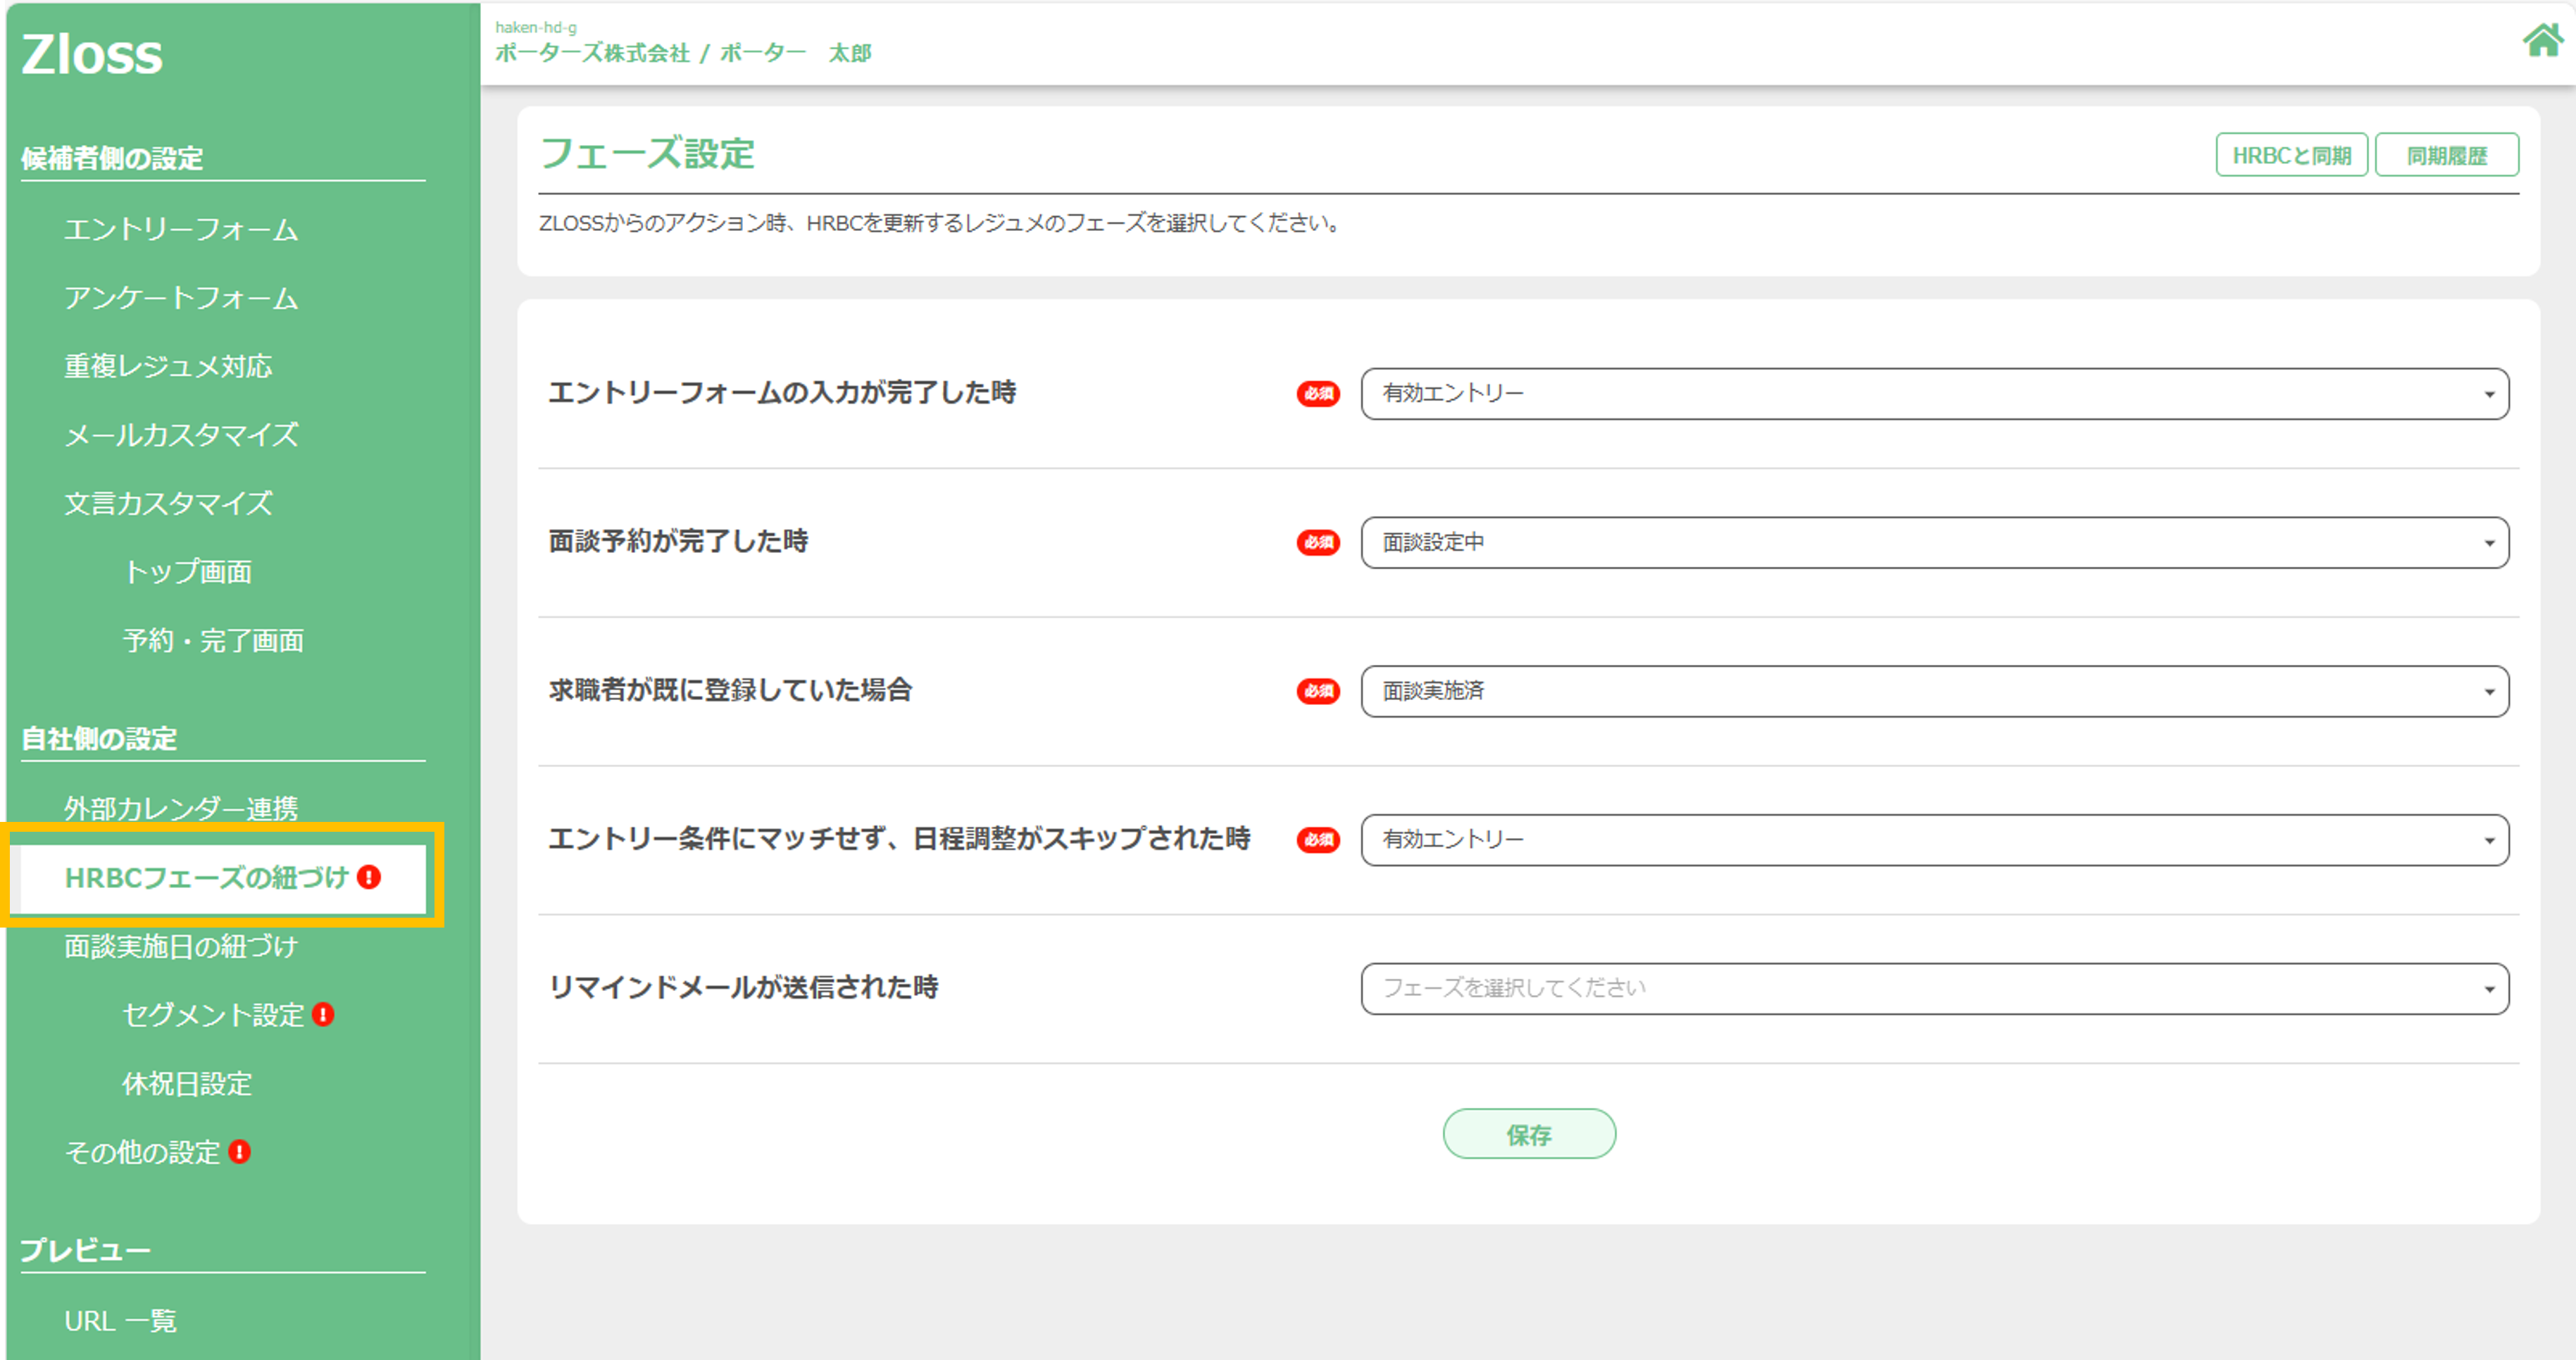This screenshot has height=1360, width=2576.
Task: Go to アンケートフォーム settings
Action: (x=181, y=298)
